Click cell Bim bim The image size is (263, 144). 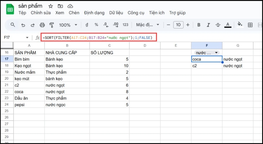(x=29, y=59)
